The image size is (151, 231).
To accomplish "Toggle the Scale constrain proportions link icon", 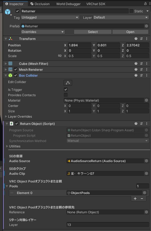I will point(60,56).
